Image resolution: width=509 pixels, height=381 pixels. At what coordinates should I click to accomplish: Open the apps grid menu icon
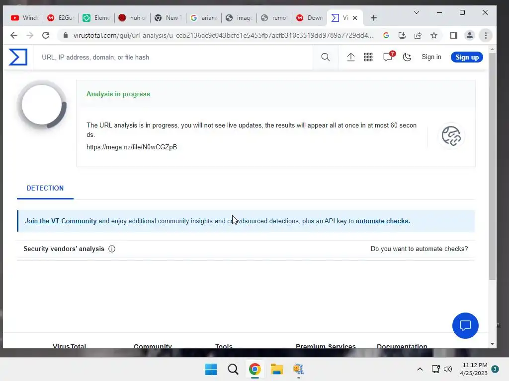368,58
